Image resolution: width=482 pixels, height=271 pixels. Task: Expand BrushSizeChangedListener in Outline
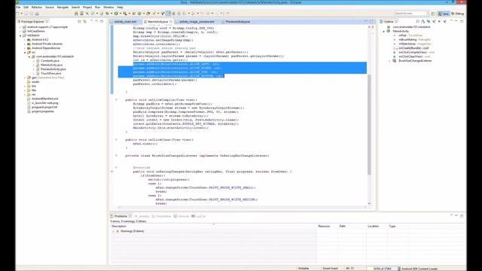389,61
